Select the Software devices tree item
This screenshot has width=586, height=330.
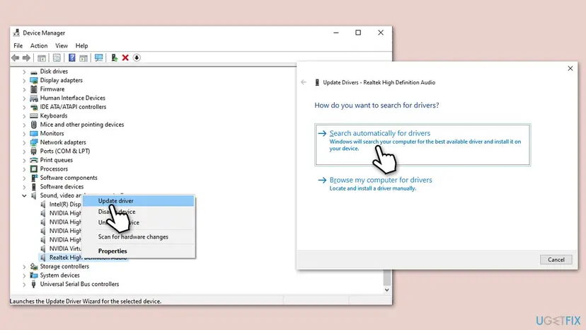point(62,187)
